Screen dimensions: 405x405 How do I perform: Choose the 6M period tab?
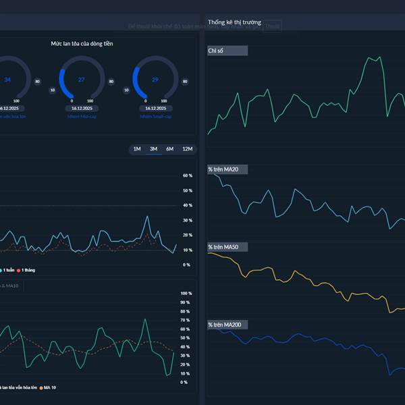point(169,148)
